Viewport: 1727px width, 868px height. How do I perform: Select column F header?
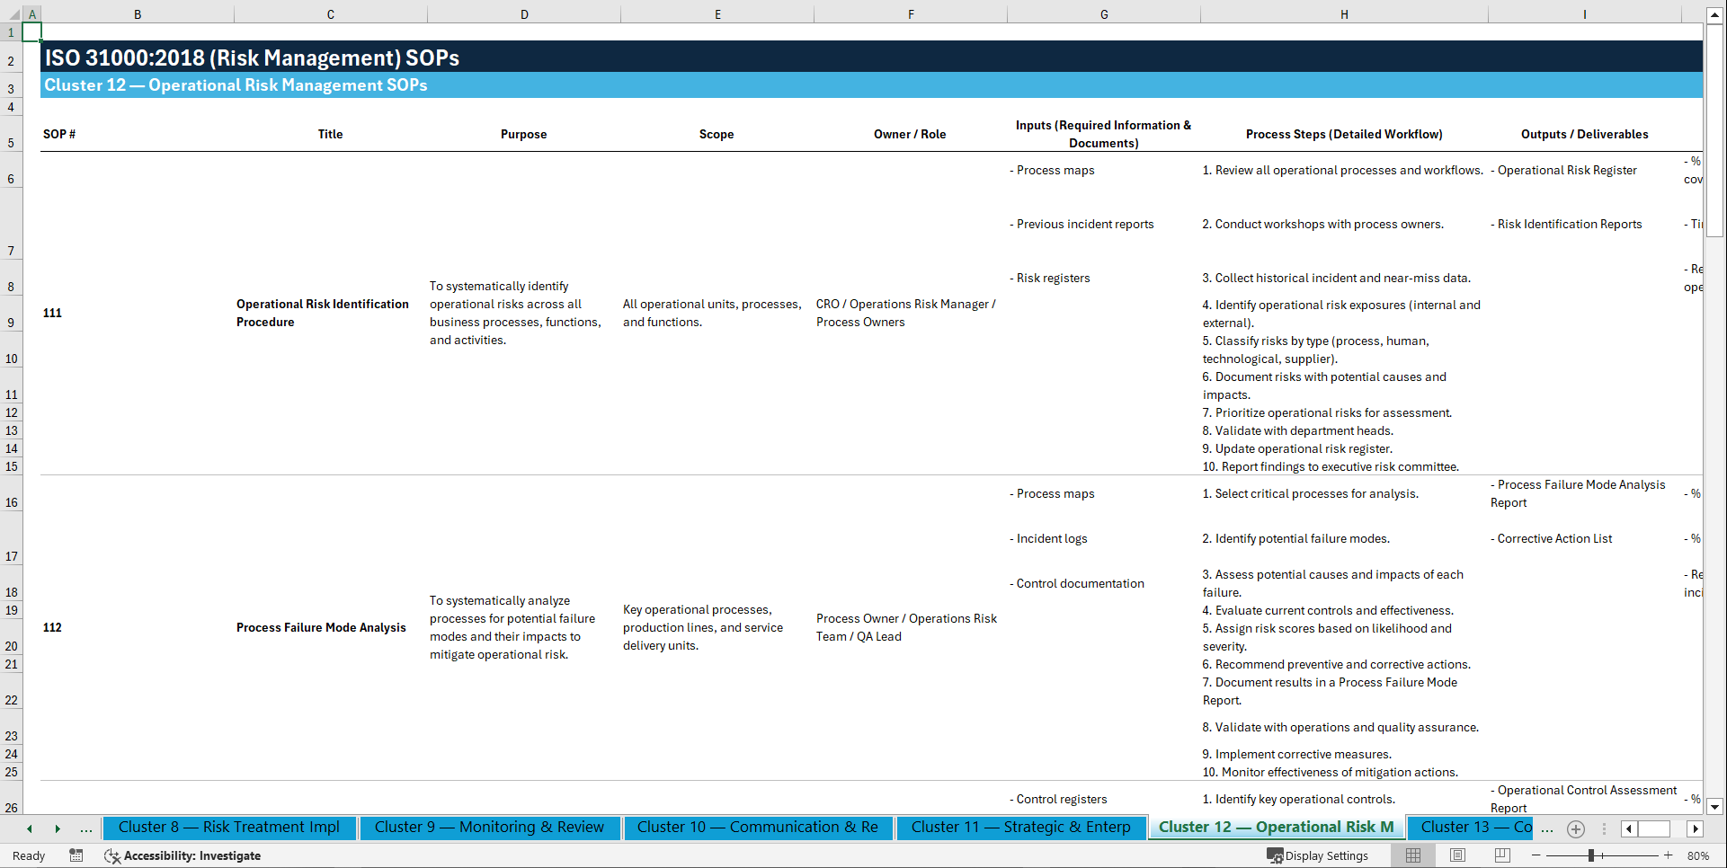pyautogui.click(x=911, y=13)
